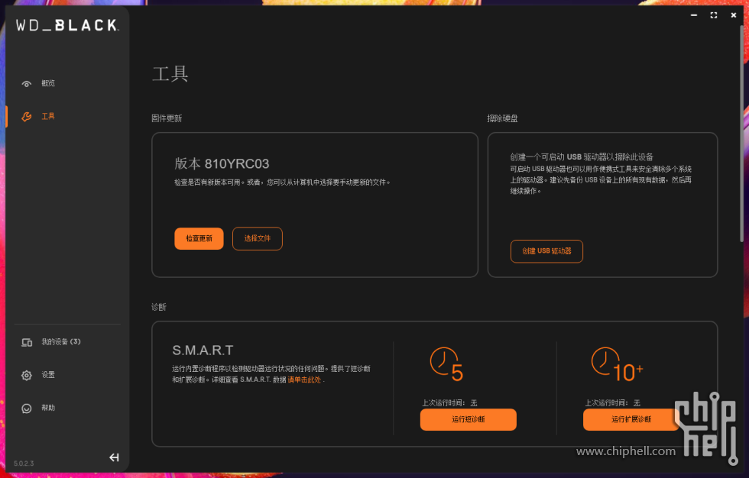Open the 概览 overview eye icon
Screen dimensions: 749x478
[26, 84]
